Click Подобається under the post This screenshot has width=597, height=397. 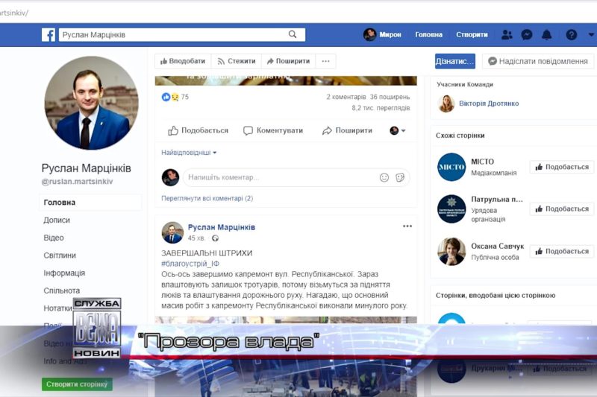[198, 130]
